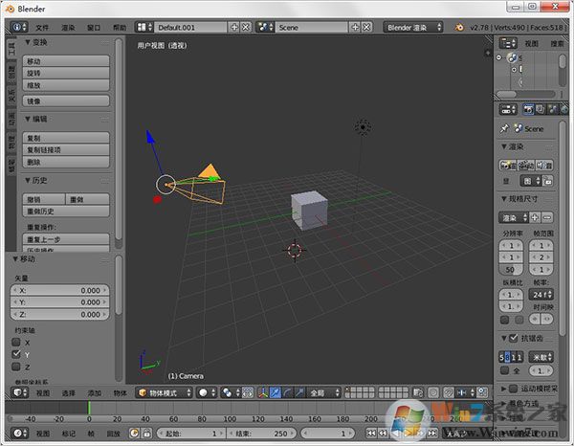
Task: Click the scene browse icon beside Scene field
Action: (265, 28)
